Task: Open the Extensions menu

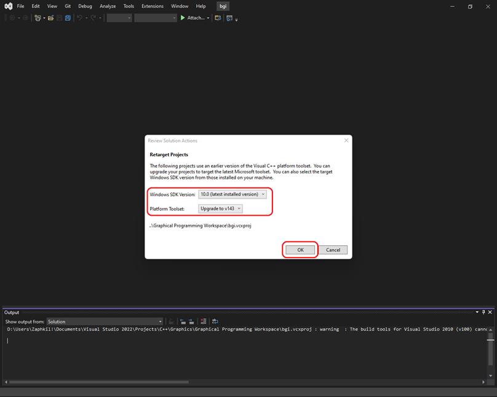Action: [x=152, y=6]
